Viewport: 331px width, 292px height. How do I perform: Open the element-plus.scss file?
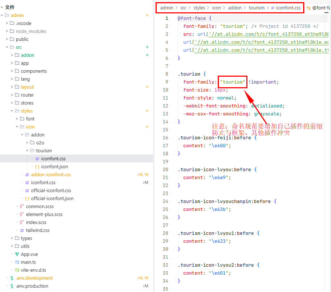[x=44, y=215]
